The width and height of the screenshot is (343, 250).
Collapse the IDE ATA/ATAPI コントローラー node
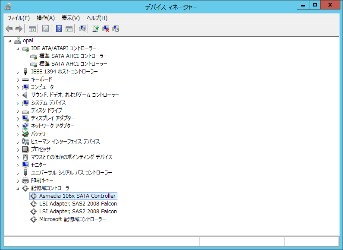pos(18,49)
